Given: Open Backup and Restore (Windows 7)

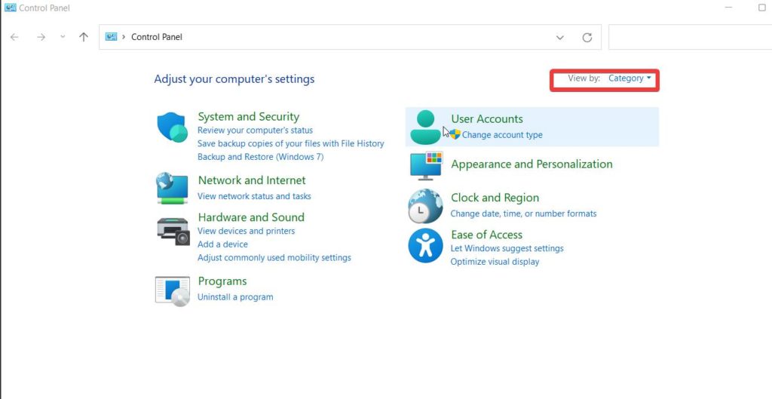Looking at the screenshot, I should point(260,157).
